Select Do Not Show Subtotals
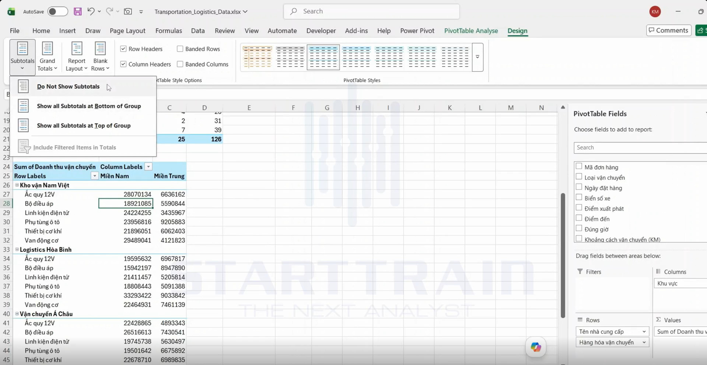Screen dimensions: 707x365 83,87
